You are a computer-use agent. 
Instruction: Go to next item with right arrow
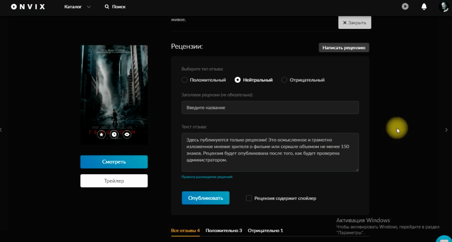pos(446,130)
